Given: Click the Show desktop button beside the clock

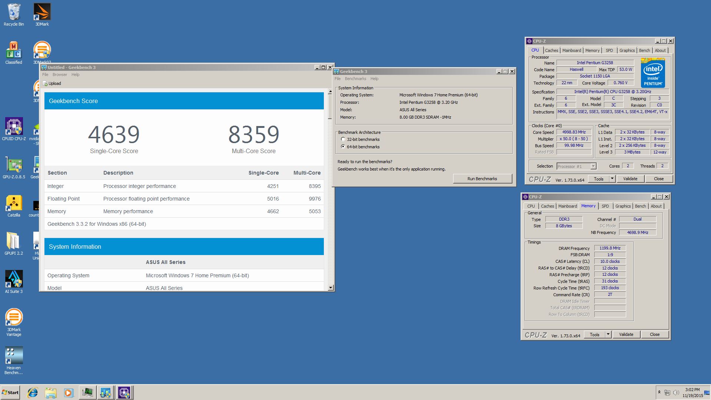Looking at the screenshot, I should pos(708,393).
